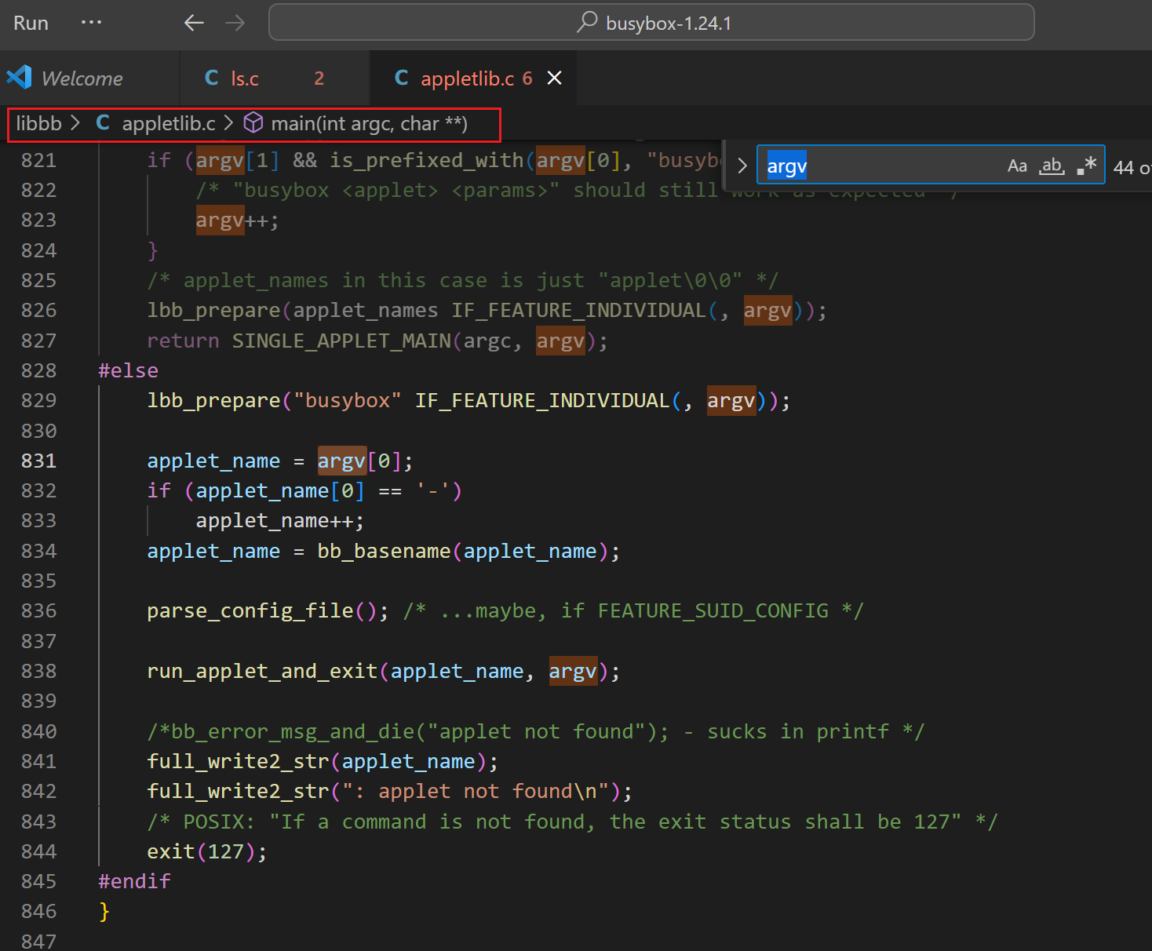Viewport: 1152px width, 951px height.
Task: Click the VS Code logo on Welcome tab
Action: (x=19, y=77)
